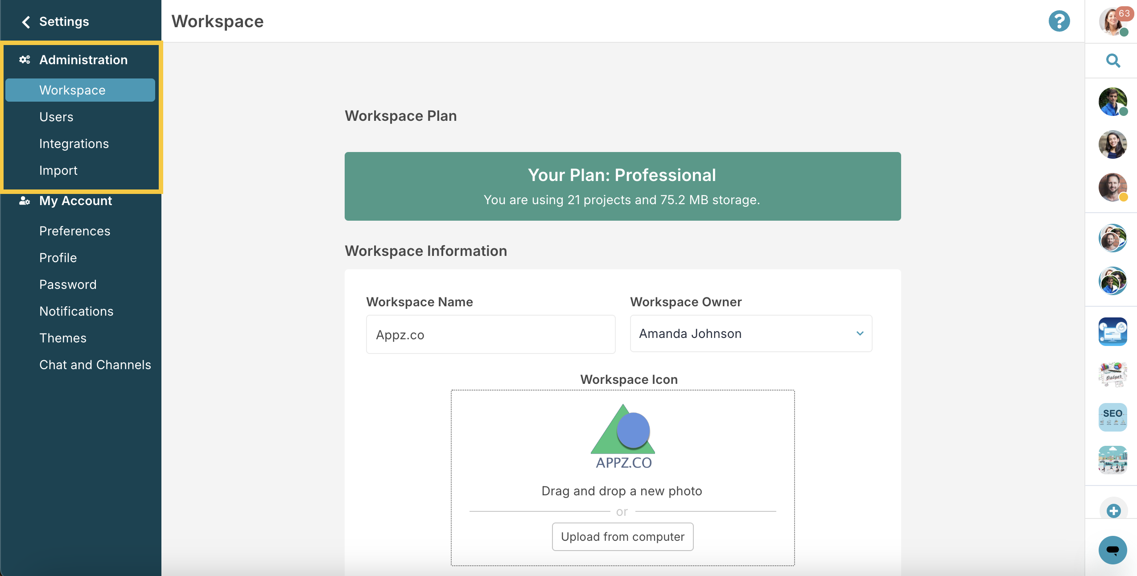
Task: Click the Administration section header
Action: 83,60
